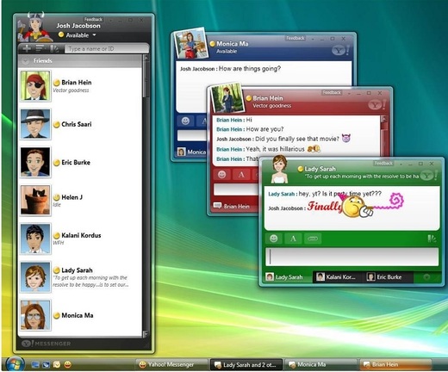This screenshot has height=372, width=448.
Task: Click the Yahoo logo in Brian Hein window
Action: 377,105
